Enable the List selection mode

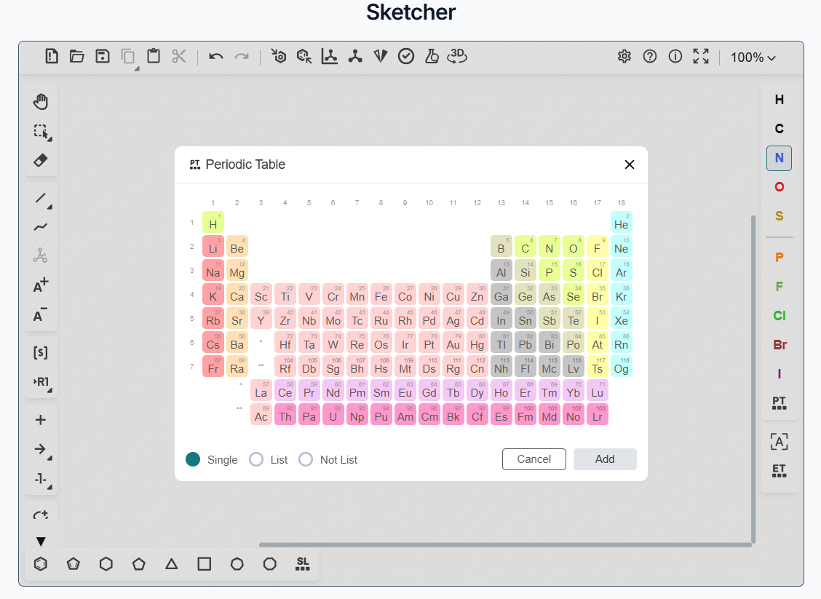coord(256,459)
